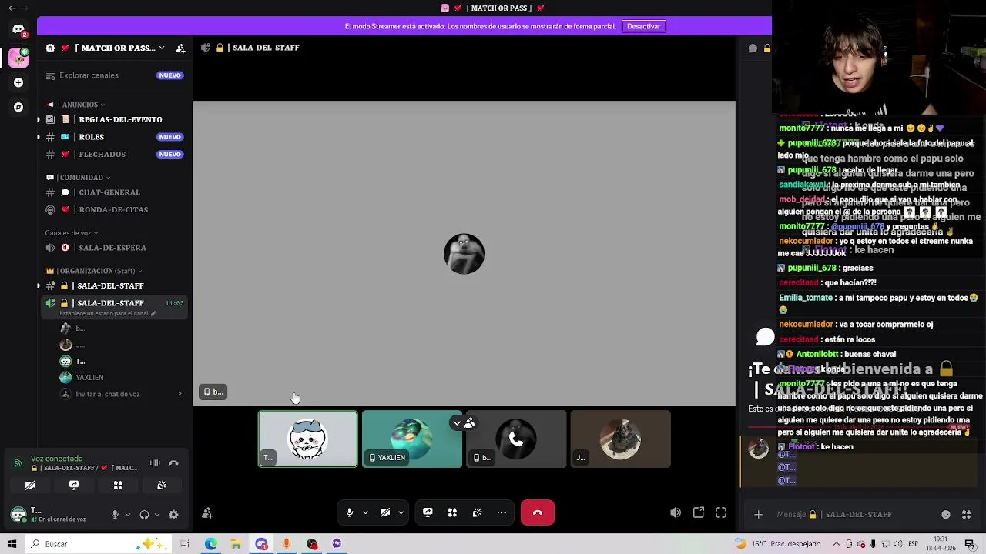Screen dimensions: 986x554
Task: Open input device options in user panel
Action: [128, 515]
